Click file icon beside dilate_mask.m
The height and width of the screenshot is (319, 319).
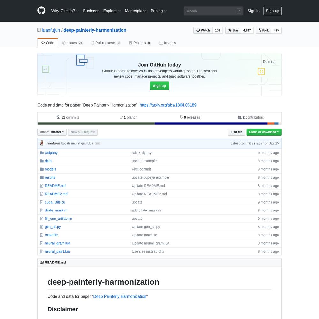click(x=41, y=210)
